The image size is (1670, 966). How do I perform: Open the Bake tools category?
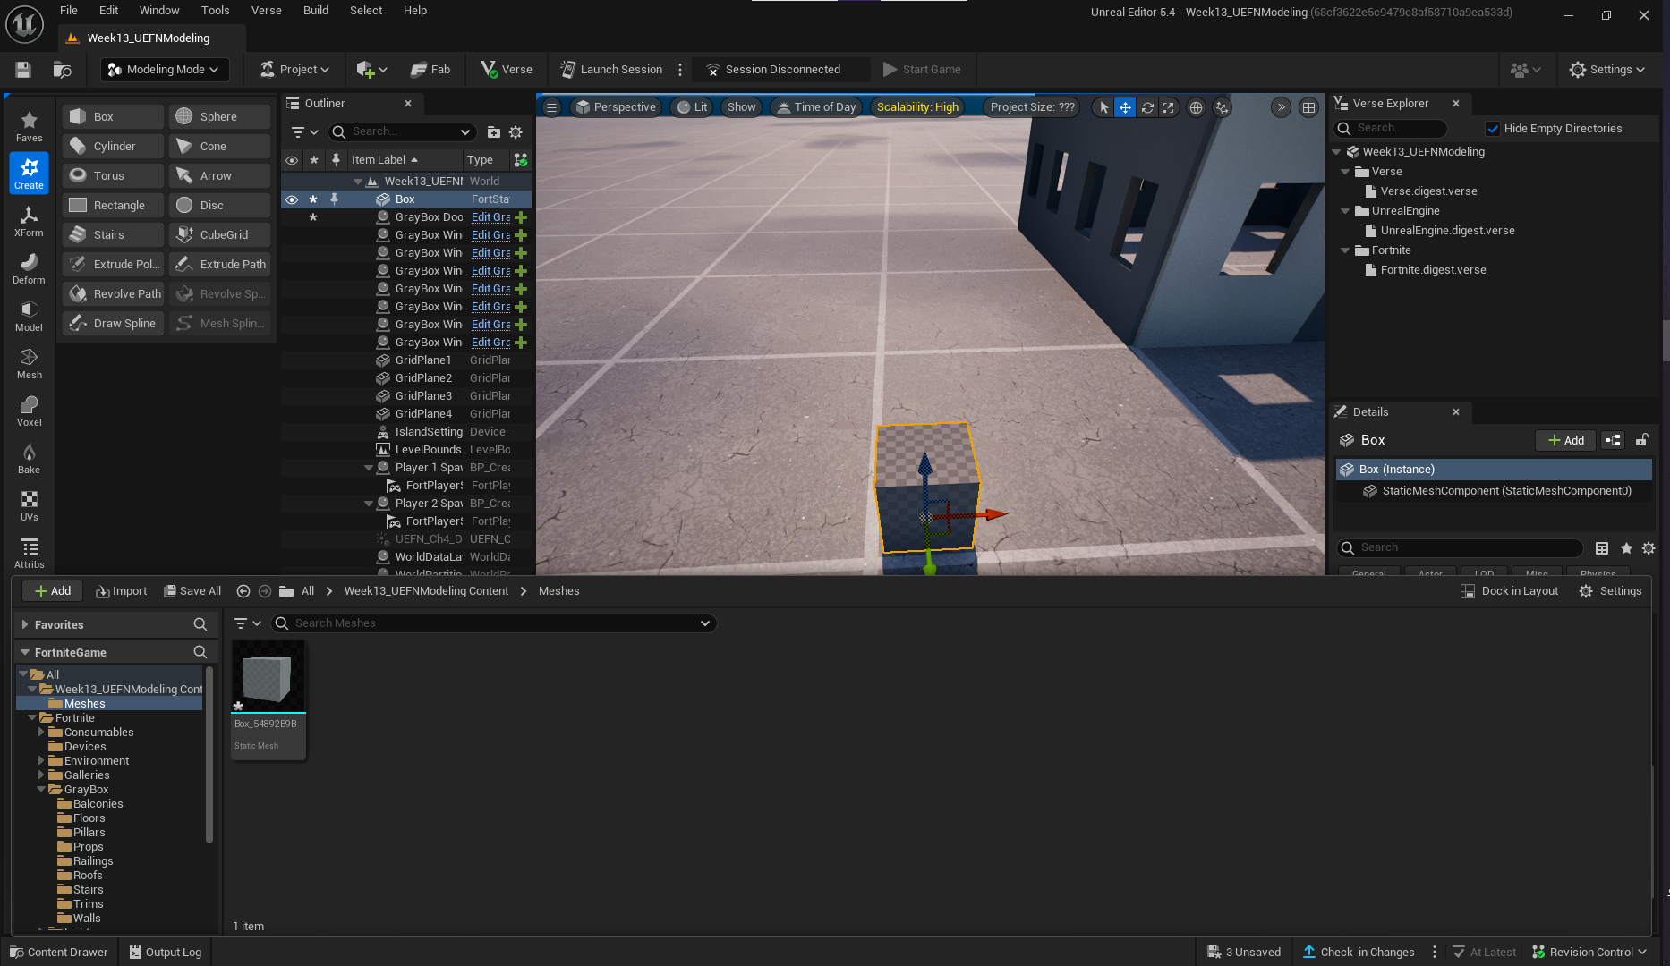pyautogui.click(x=29, y=458)
